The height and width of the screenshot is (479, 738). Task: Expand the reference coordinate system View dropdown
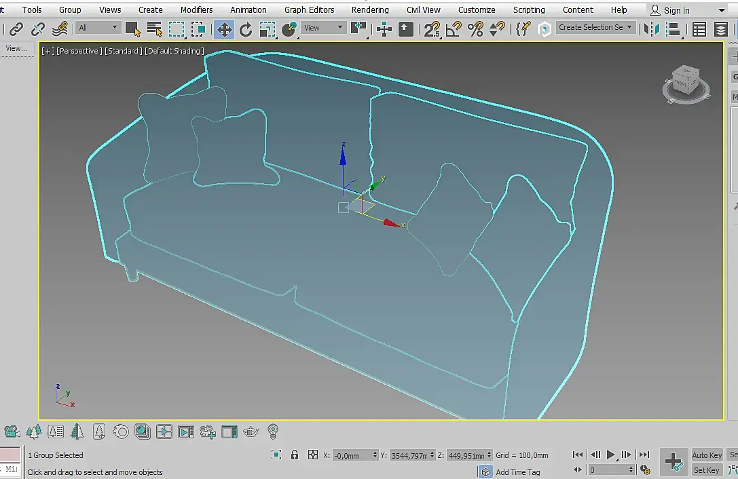tap(323, 28)
